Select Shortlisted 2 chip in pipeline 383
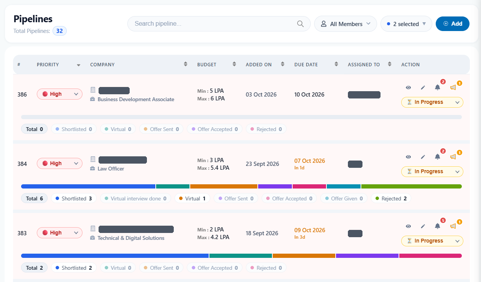The width and height of the screenshot is (481, 282). [74, 268]
